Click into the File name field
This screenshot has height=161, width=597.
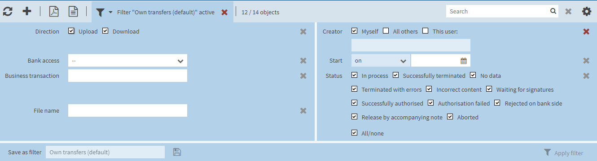[127, 110]
